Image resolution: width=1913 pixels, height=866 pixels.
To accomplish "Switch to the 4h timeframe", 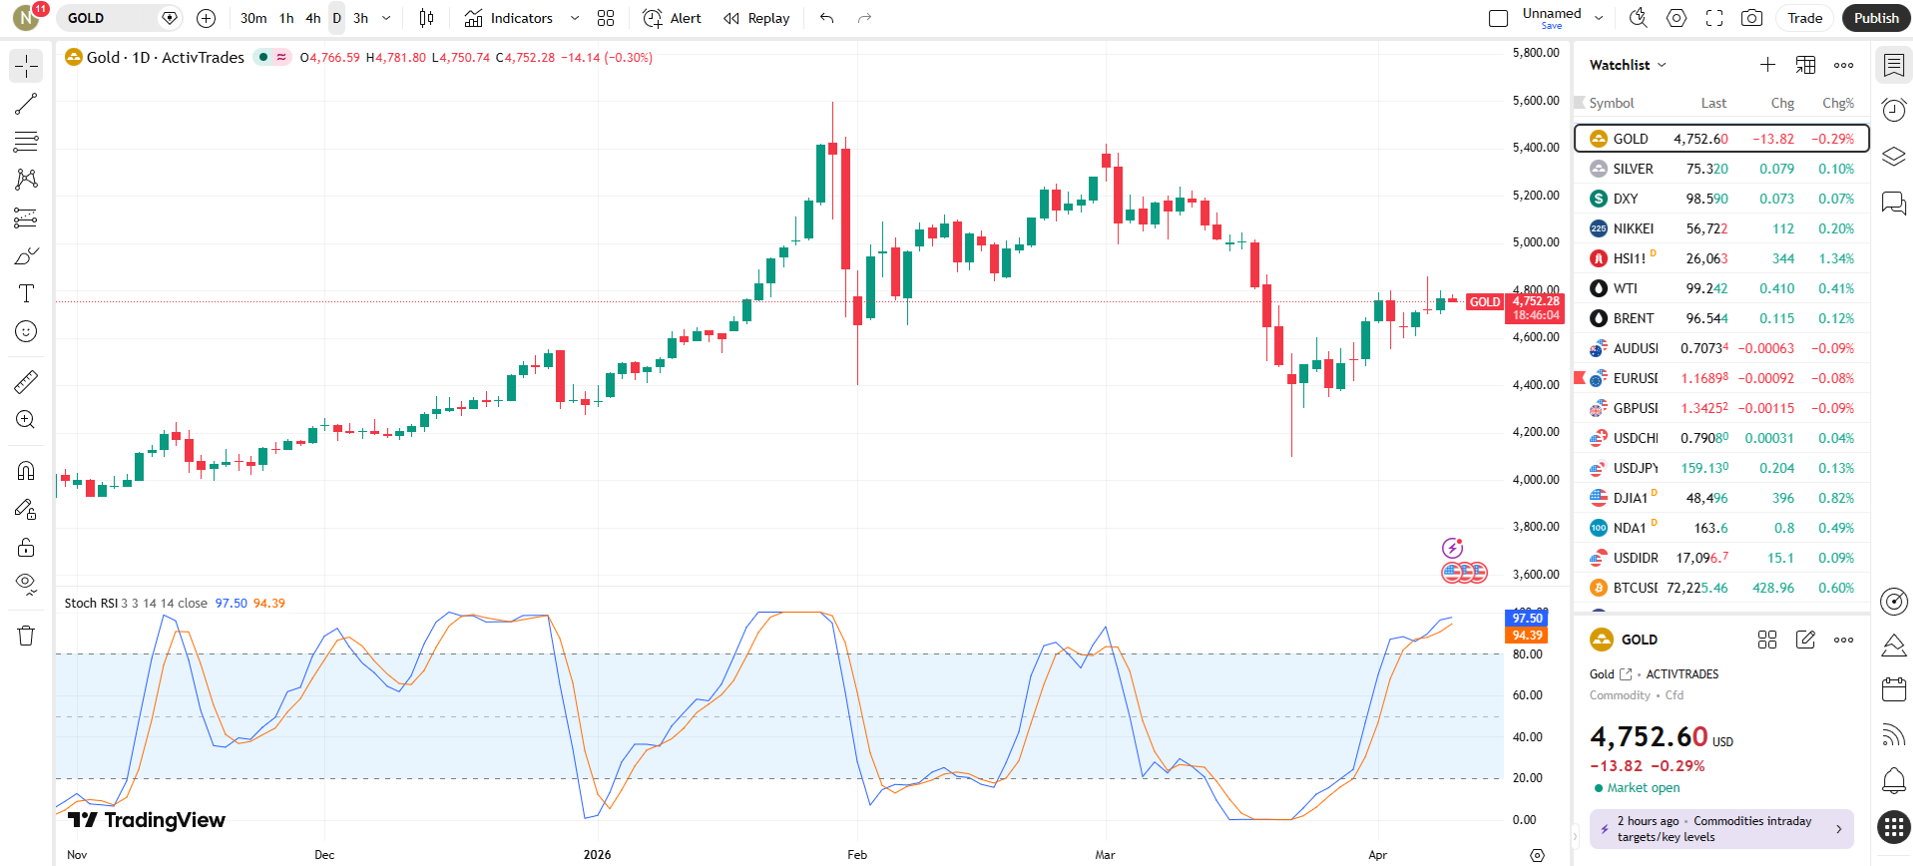I will point(312,18).
